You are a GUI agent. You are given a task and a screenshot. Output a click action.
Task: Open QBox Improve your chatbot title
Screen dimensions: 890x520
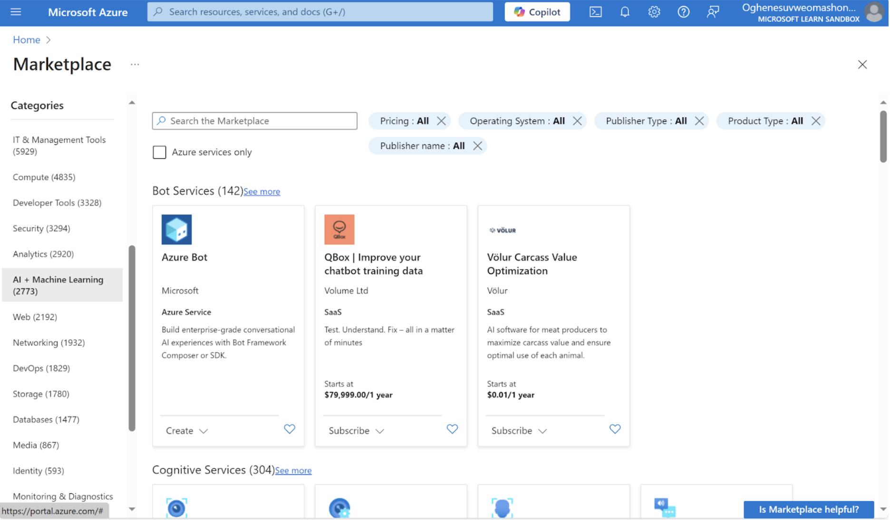[x=374, y=264]
